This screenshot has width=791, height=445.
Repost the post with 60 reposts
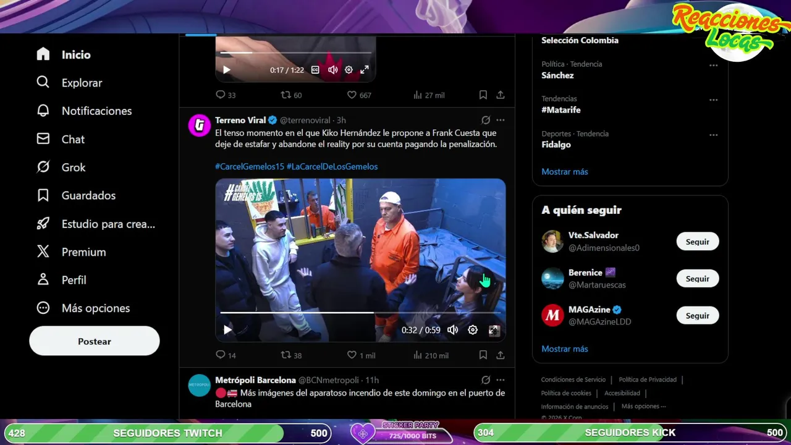coord(291,95)
